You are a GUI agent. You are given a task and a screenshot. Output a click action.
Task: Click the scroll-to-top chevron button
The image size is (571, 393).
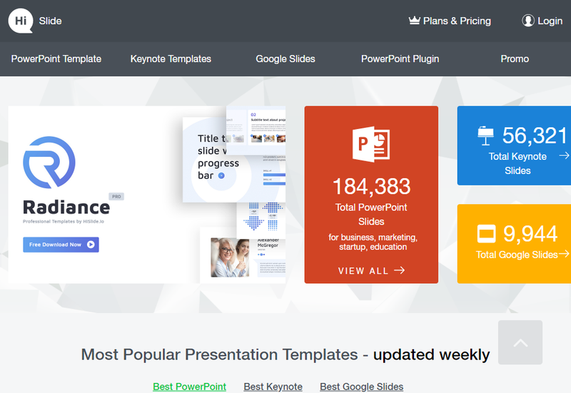(x=520, y=342)
